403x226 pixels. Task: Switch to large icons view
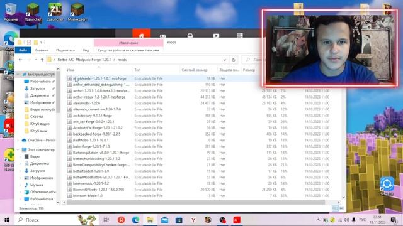[x=341, y=208]
